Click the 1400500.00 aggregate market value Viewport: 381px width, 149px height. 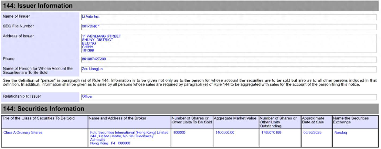[x=225, y=132]
